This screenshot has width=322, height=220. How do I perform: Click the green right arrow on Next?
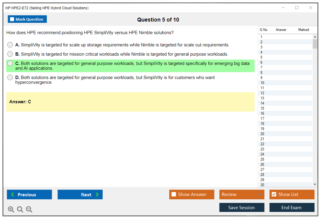97,195
